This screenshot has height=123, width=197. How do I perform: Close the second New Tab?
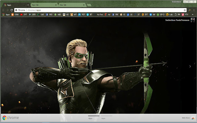(x=84, y=5)
